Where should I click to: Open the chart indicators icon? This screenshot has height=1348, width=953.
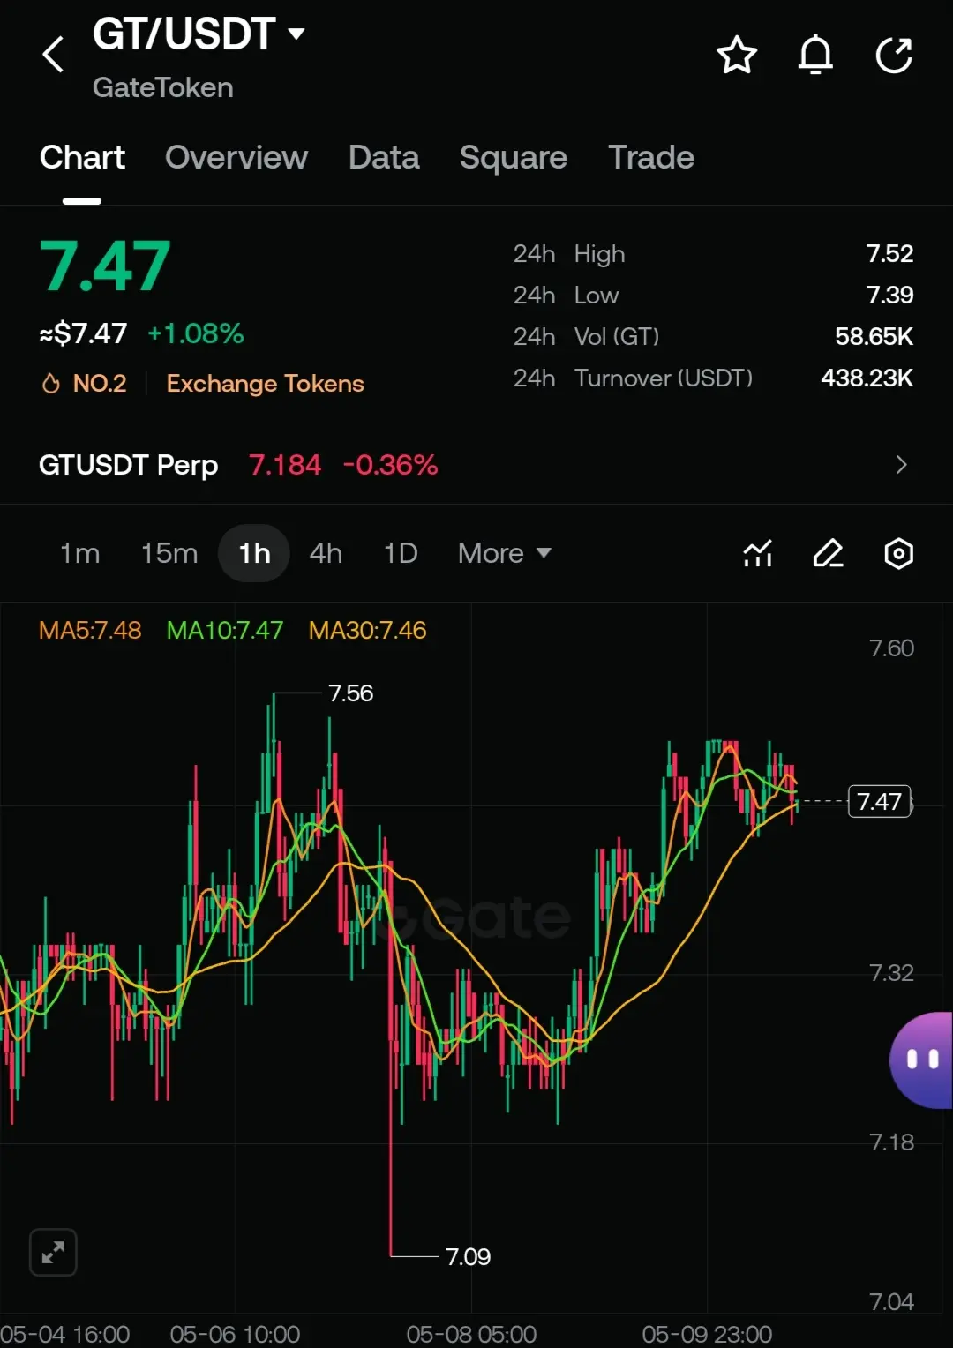(x=758, y=553)
